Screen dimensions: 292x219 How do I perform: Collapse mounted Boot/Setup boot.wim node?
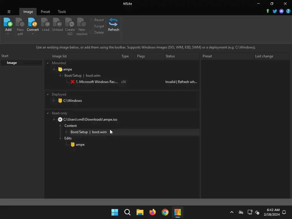(60, 76)
